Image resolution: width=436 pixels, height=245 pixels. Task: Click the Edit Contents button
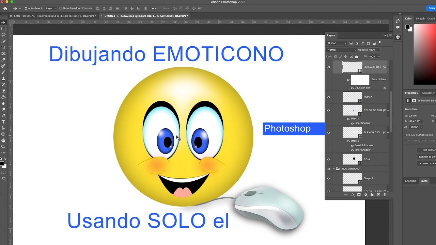pos(426,150)
